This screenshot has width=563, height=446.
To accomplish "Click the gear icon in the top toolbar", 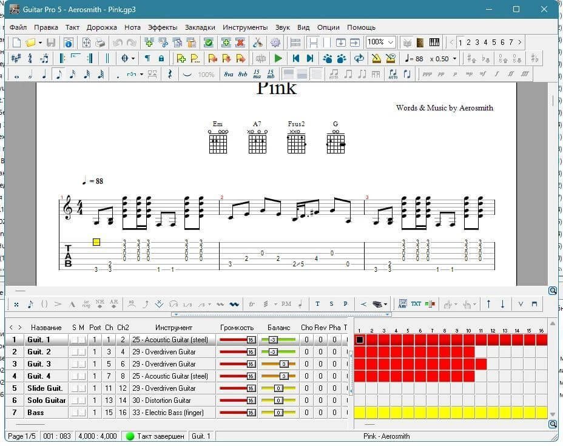I will [275, 42].
